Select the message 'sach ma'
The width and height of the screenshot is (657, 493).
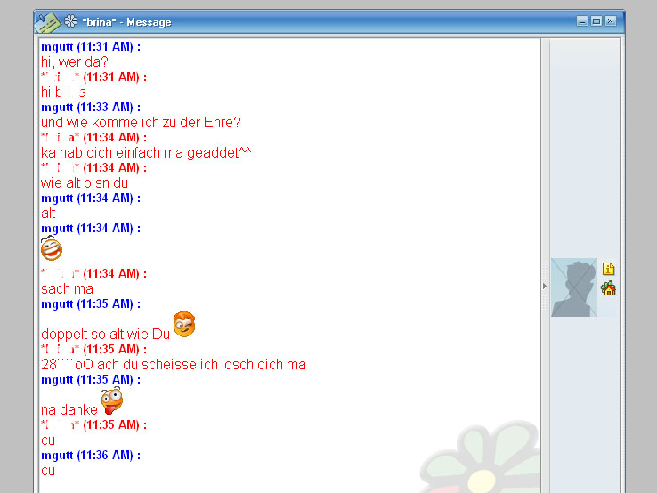(67, 289)
